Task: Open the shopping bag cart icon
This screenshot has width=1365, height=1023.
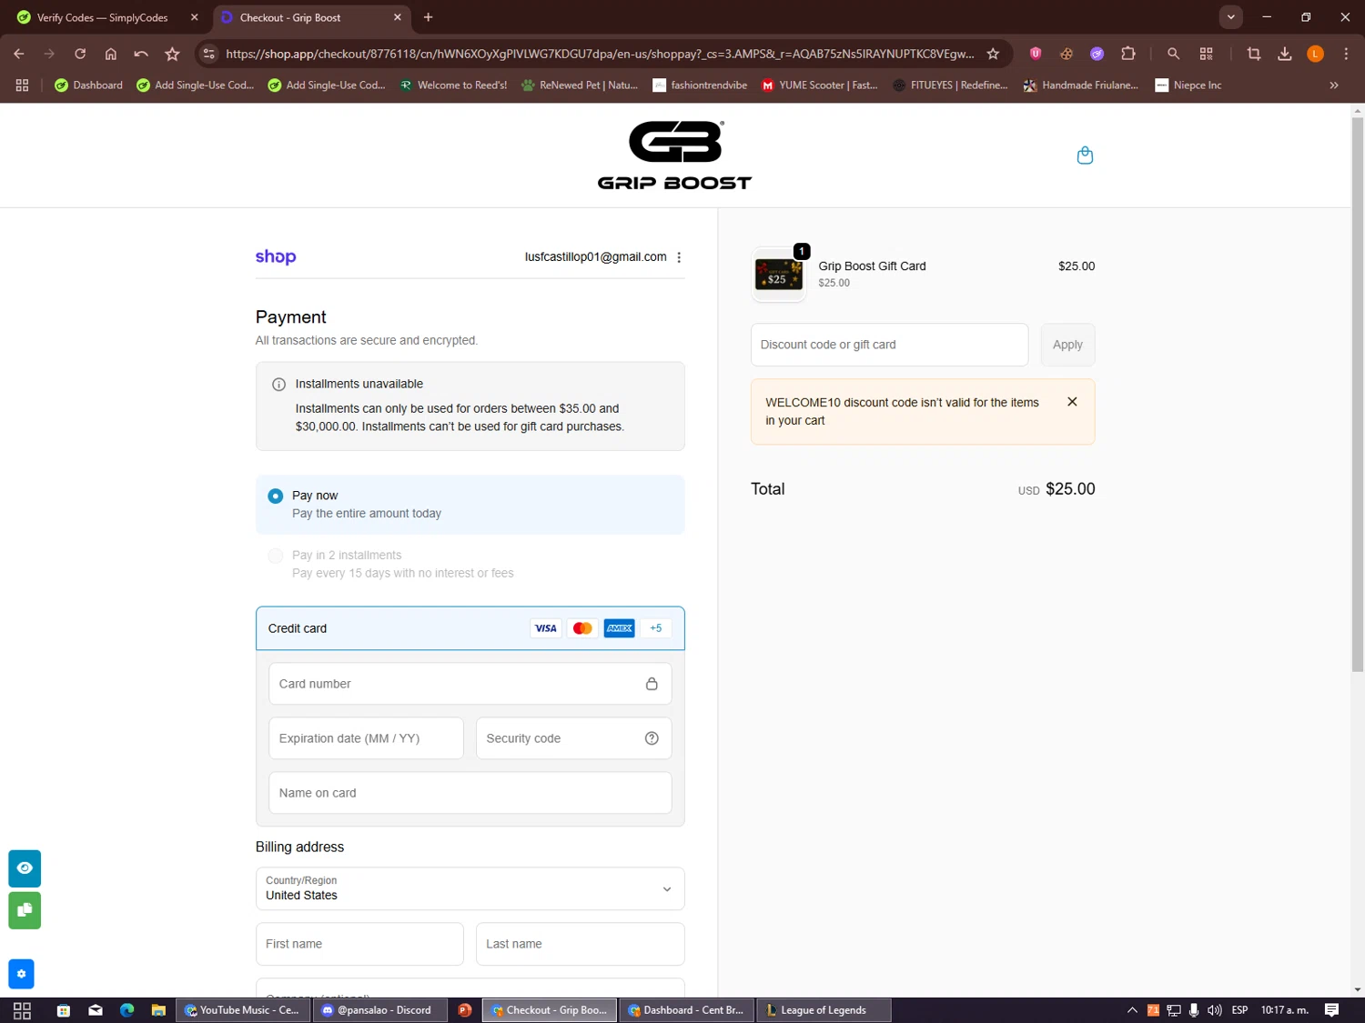Action: click(x=1085, y=155)
